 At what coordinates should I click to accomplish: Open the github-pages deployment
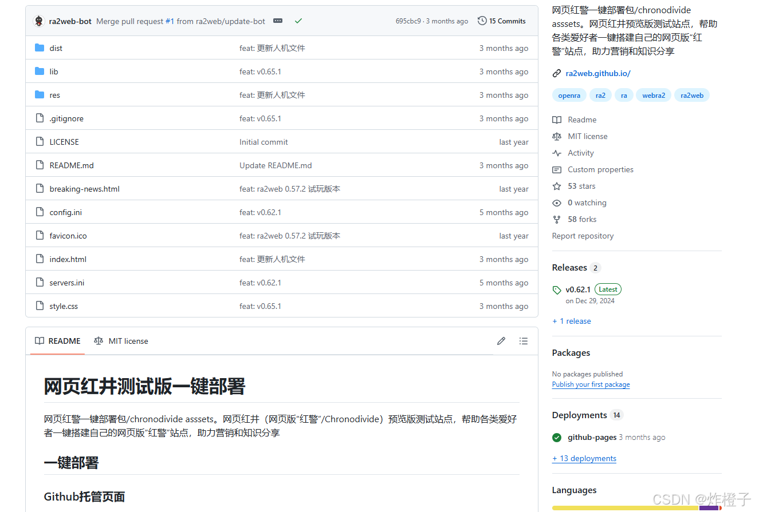(x=592, y=437)
